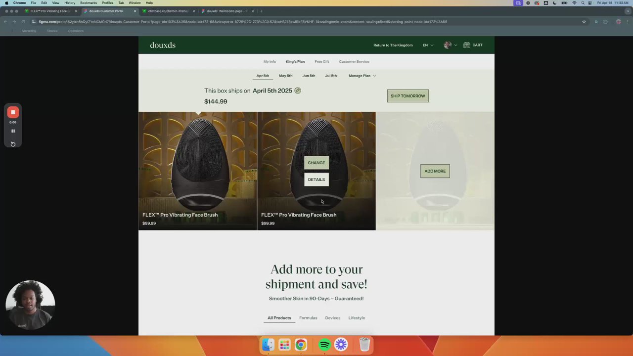Pause the recording
The width and height of the screenshot is (633, 356).
(x=13, y=131)
